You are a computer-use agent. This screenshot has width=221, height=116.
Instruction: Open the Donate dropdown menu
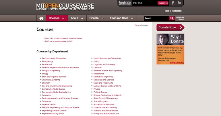pos(96,18)
